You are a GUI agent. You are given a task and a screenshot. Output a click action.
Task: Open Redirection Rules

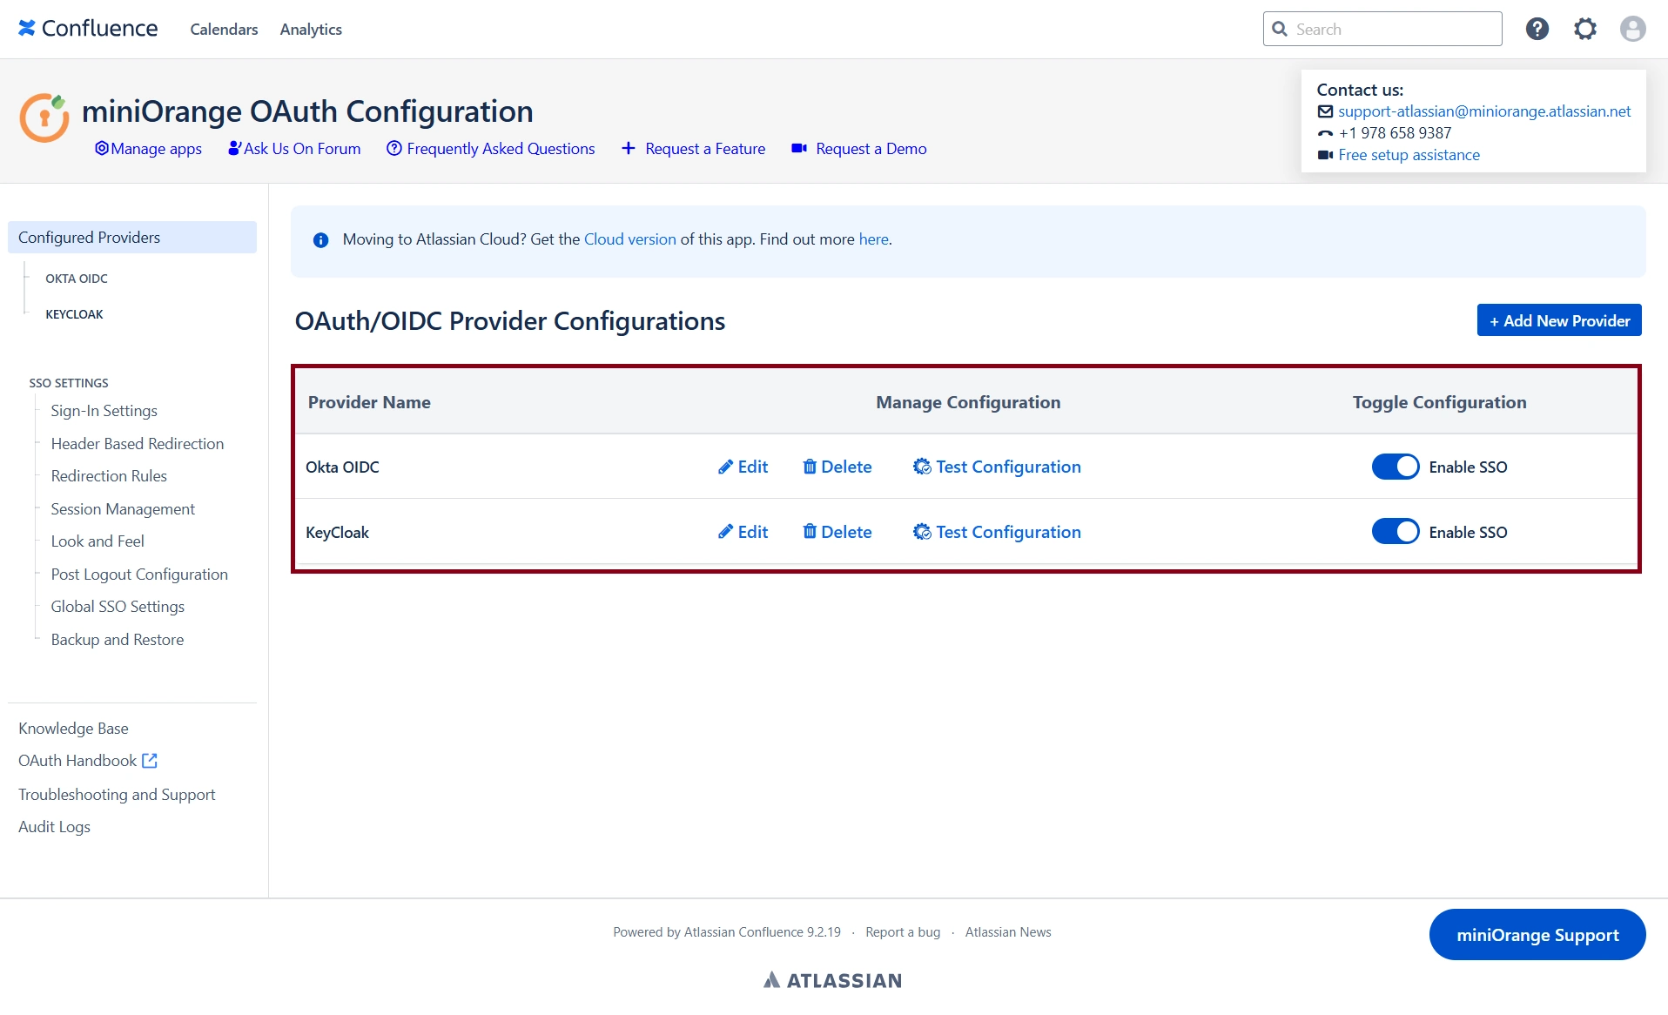pos(109,476)
